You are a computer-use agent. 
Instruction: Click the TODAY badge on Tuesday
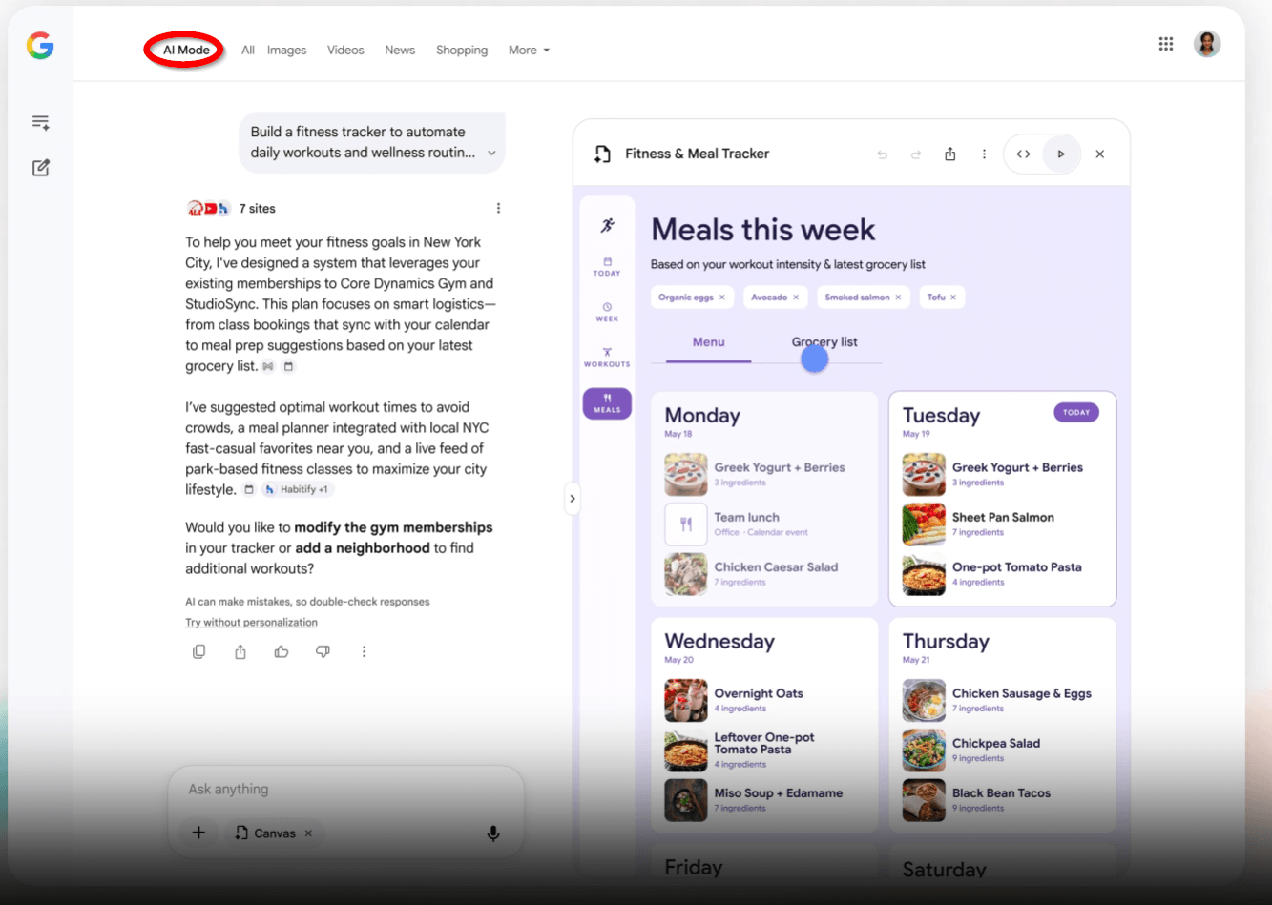point(1076,413)
